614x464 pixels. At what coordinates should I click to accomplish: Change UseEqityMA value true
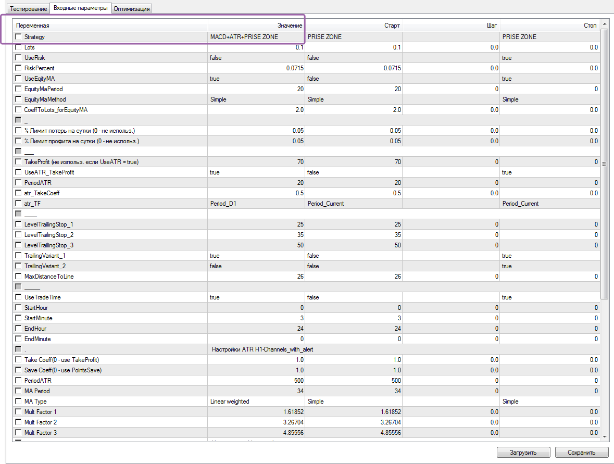coord(256,78)
